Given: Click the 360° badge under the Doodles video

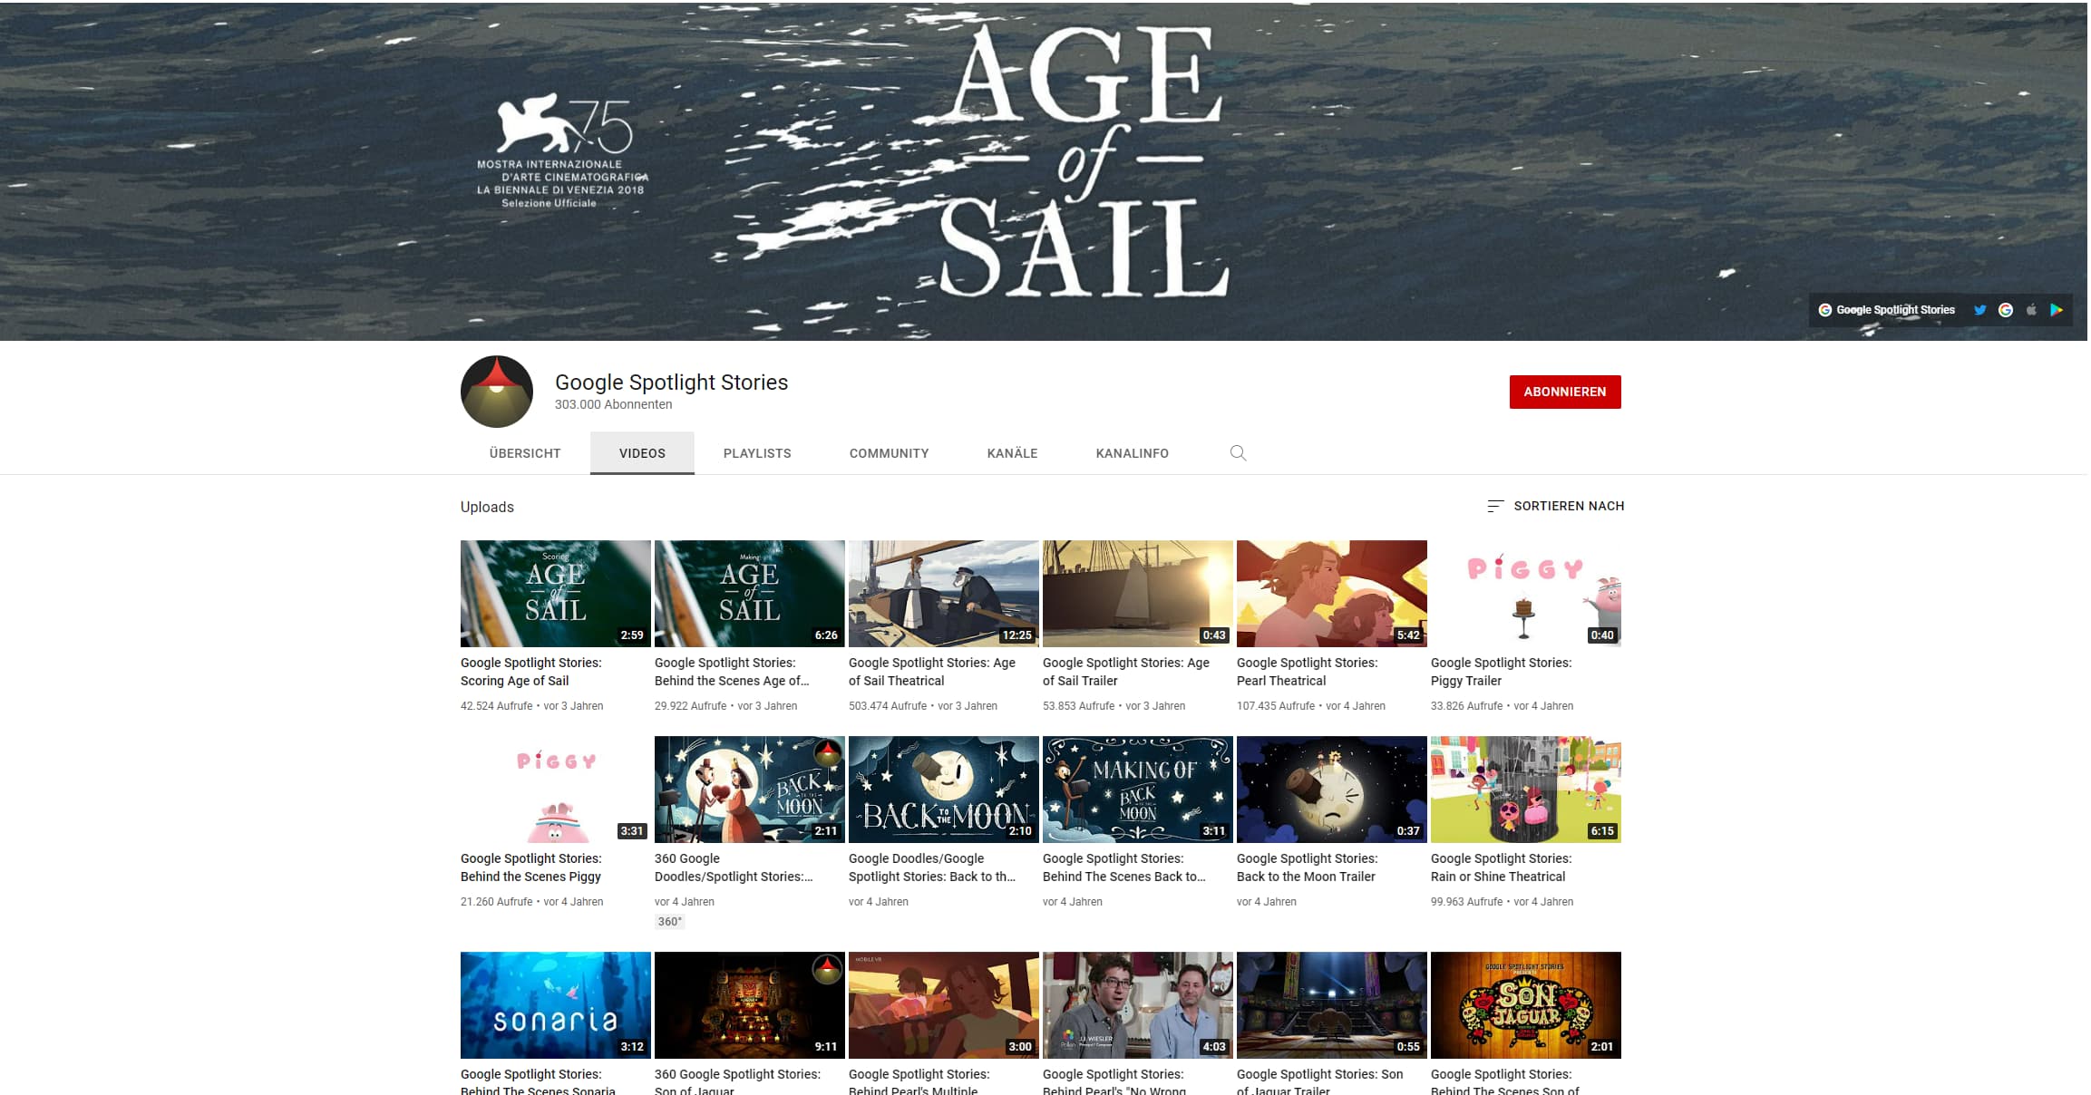Looking at the screenshot, I should 669,922.
